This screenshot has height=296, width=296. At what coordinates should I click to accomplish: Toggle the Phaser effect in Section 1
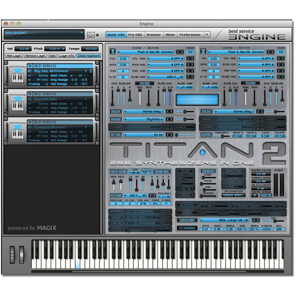click(116, 119)
